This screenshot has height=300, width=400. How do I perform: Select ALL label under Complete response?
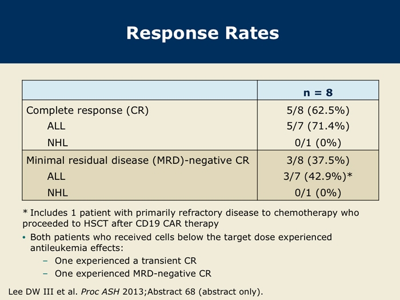click(56, 126)
